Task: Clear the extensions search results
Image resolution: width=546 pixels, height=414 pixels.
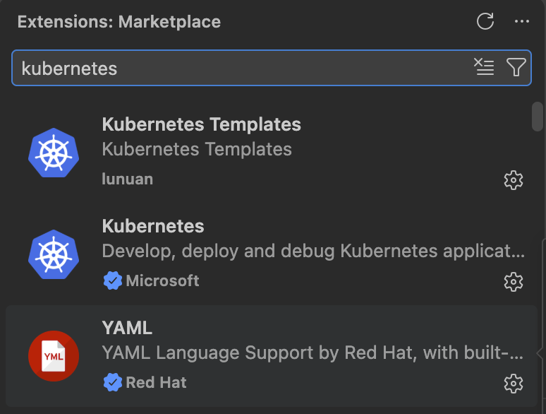Action: click(484, 66)
